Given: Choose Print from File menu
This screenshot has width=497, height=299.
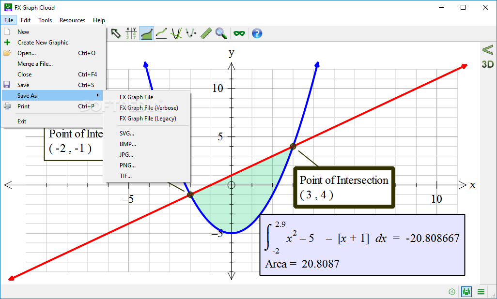Looking at the screenshot, I should coord(53,106).
